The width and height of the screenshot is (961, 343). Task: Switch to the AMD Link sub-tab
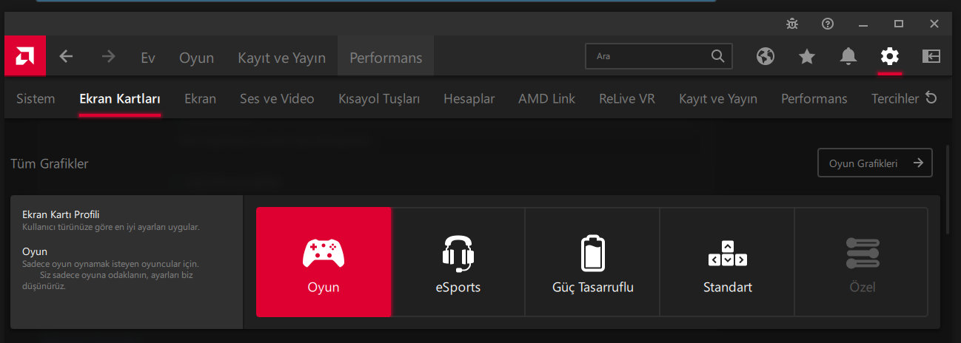click(546, 98)
